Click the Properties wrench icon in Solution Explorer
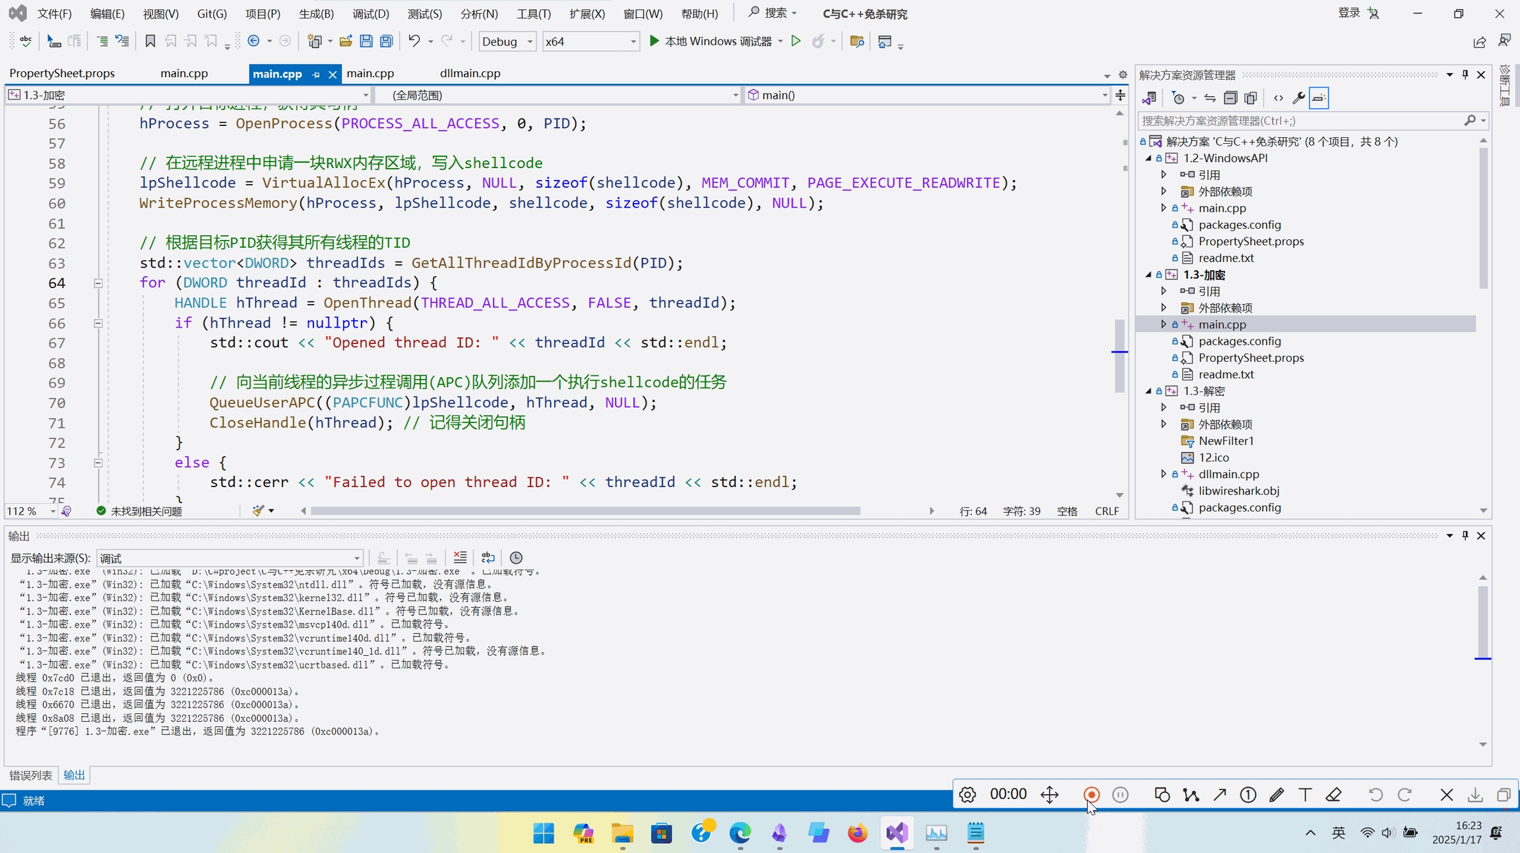The width and height of the screenshot is (1520, 853). 1298,98
